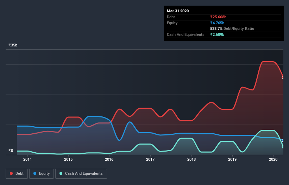289x185 pixels.
Task: Click the 2016 x-axis label
Action: [x=109, y=159]
